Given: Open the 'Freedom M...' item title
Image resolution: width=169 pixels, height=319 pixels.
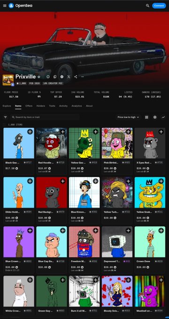Looking at the screenshot, I should pos(78,261).
